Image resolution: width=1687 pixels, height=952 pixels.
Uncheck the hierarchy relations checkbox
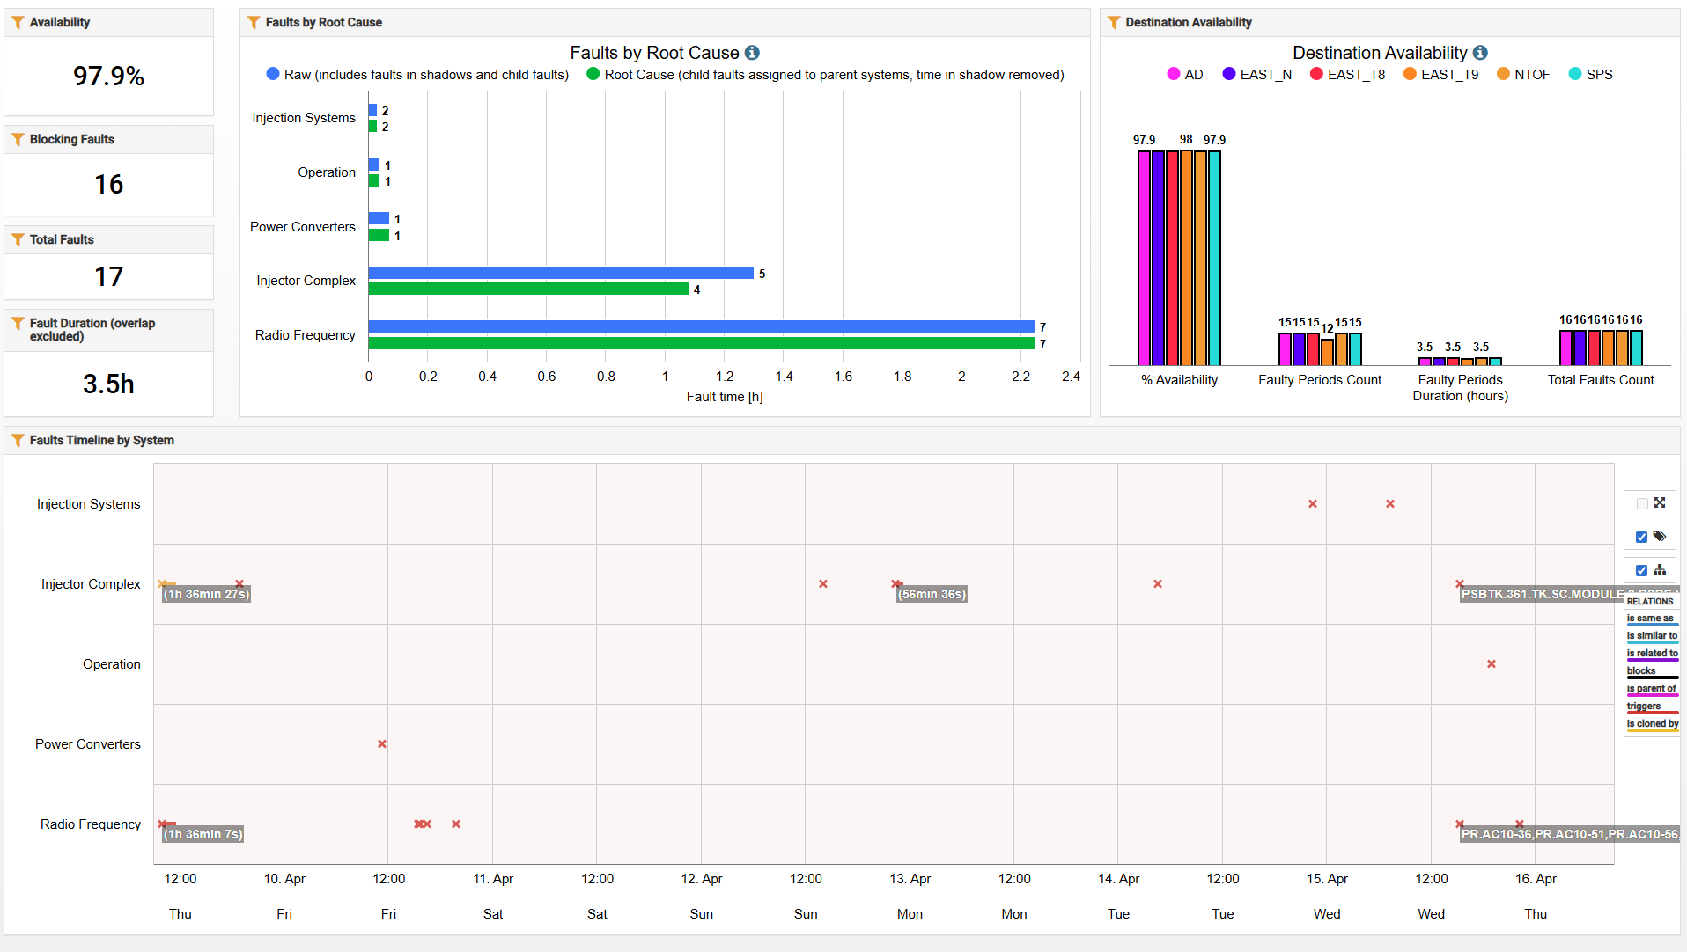click(x=1641, y=570)
